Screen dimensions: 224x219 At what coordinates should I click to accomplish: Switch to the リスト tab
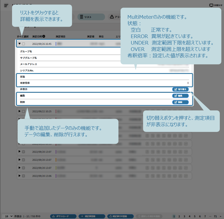[91, 17]
